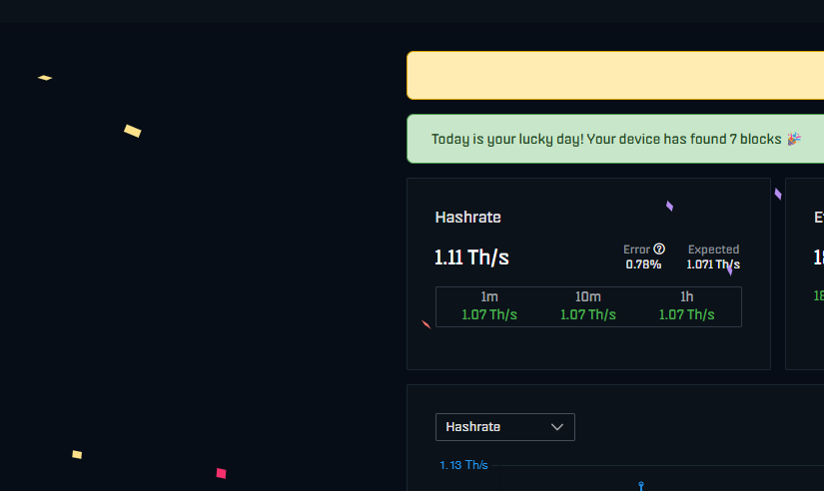Click the chevron arrow in Hashrate dropdown
The height and width of the screenshot is (491, 824).
(558, 427)
